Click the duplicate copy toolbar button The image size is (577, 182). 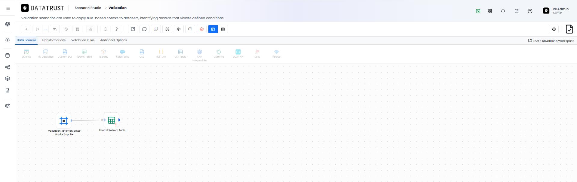point(156,29)
